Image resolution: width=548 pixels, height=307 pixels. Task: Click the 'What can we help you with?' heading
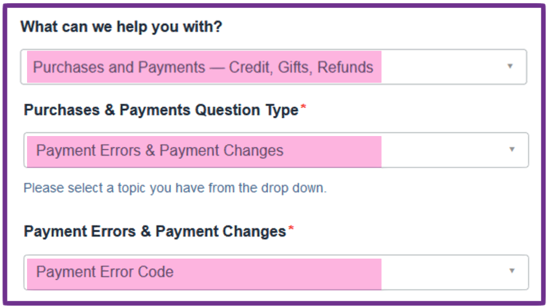pos(121,27)
